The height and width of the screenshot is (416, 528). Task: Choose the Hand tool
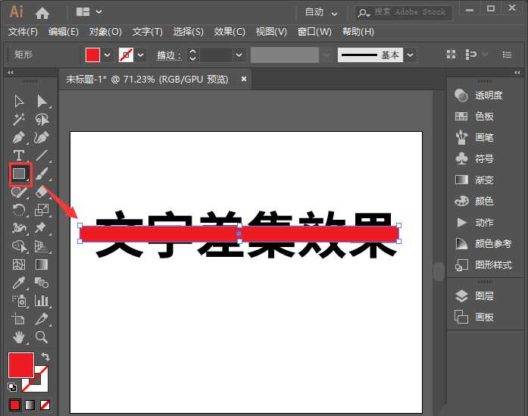click(x=19, y=337)
